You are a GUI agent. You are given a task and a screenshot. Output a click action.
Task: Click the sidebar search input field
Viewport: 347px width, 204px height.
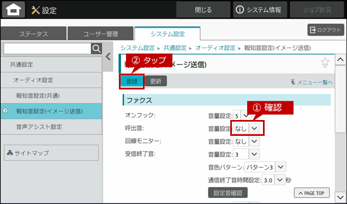tap(47, 49)
